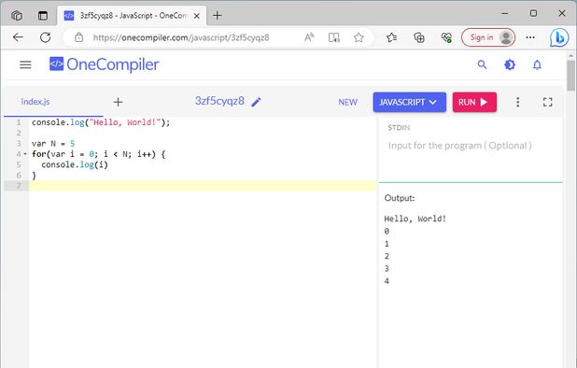Image resolution: width=577 pixels, height=368 pixels.
Task: Click the page vertical scrollbar thumb
Action: 570,76
